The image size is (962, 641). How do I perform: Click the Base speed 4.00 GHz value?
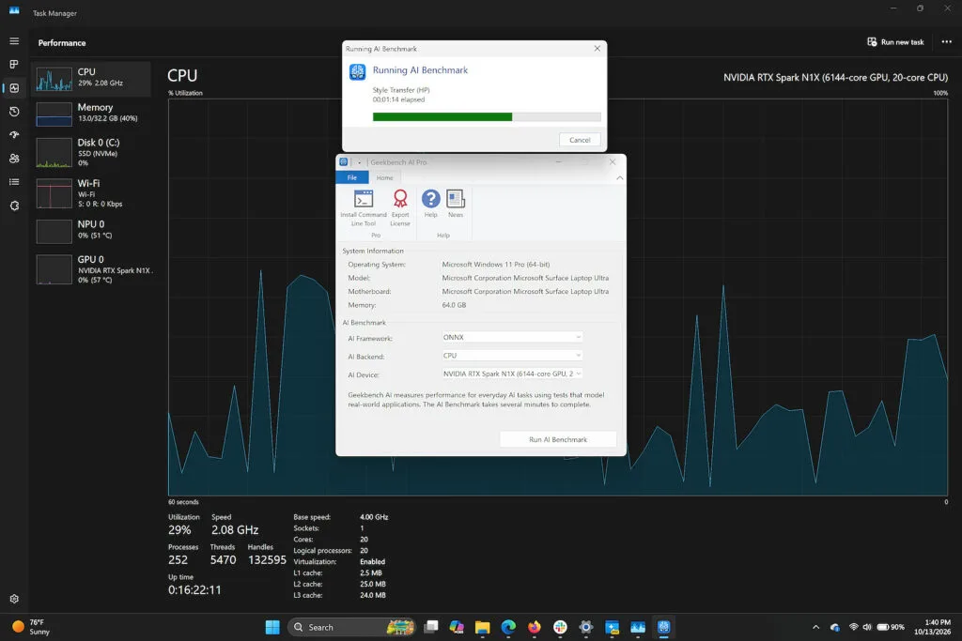point(374,517)
